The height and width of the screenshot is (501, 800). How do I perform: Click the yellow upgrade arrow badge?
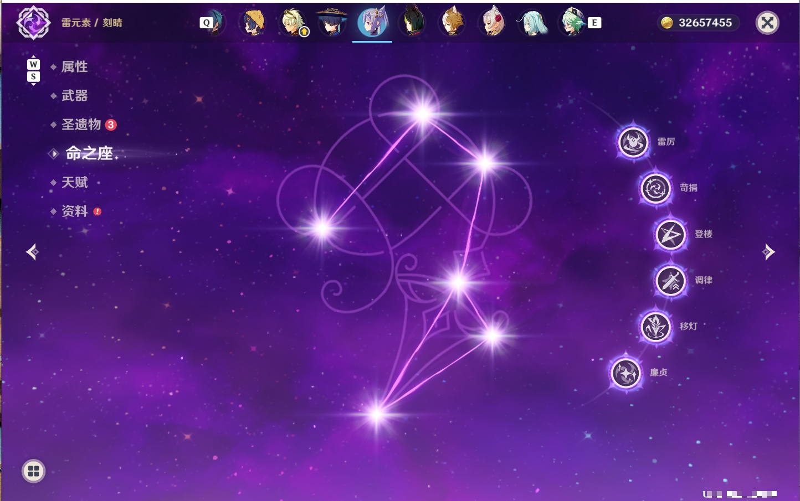304,32
